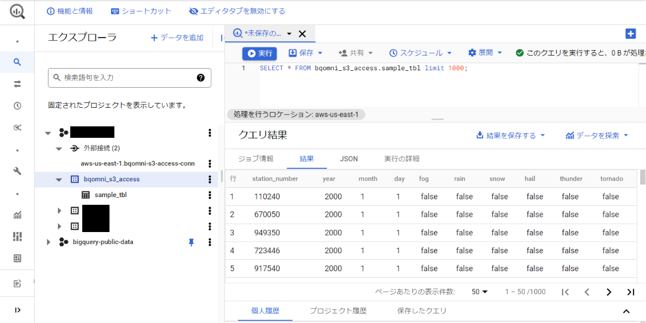Select aws-us-east-1.bqomni-s3-access-conn connection
The width and height of the screenshot is (646, 323).
click(138, 163)
